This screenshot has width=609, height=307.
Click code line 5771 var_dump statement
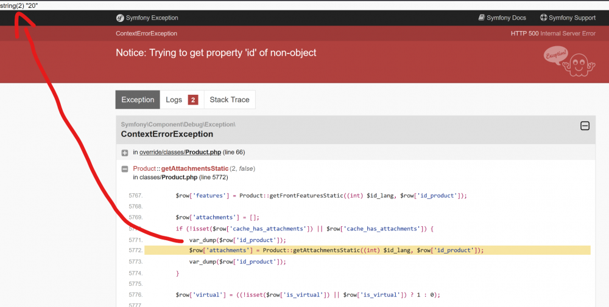[238, 240]
